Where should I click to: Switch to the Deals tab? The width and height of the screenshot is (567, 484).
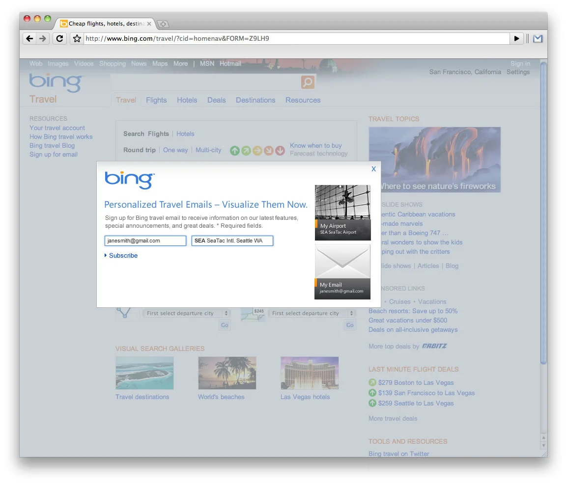[216, 100]
